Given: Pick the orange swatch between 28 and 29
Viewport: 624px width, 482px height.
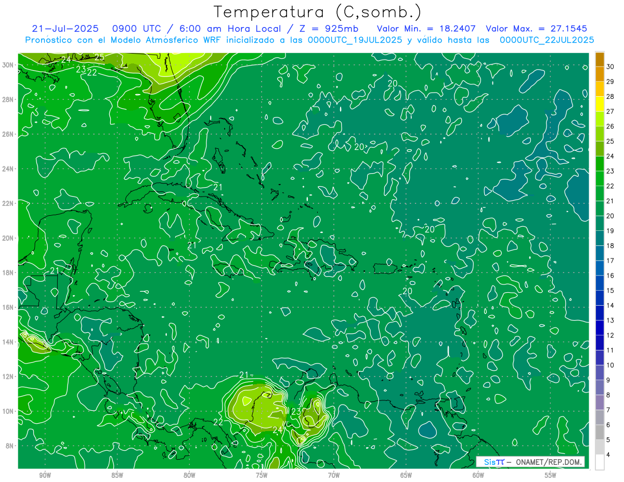Looking at the screenshot, I should coord(600,89).
